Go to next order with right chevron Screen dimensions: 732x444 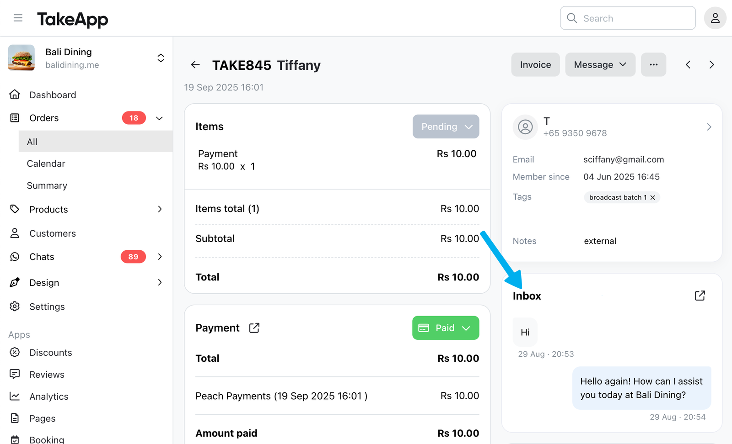point(711,65)
